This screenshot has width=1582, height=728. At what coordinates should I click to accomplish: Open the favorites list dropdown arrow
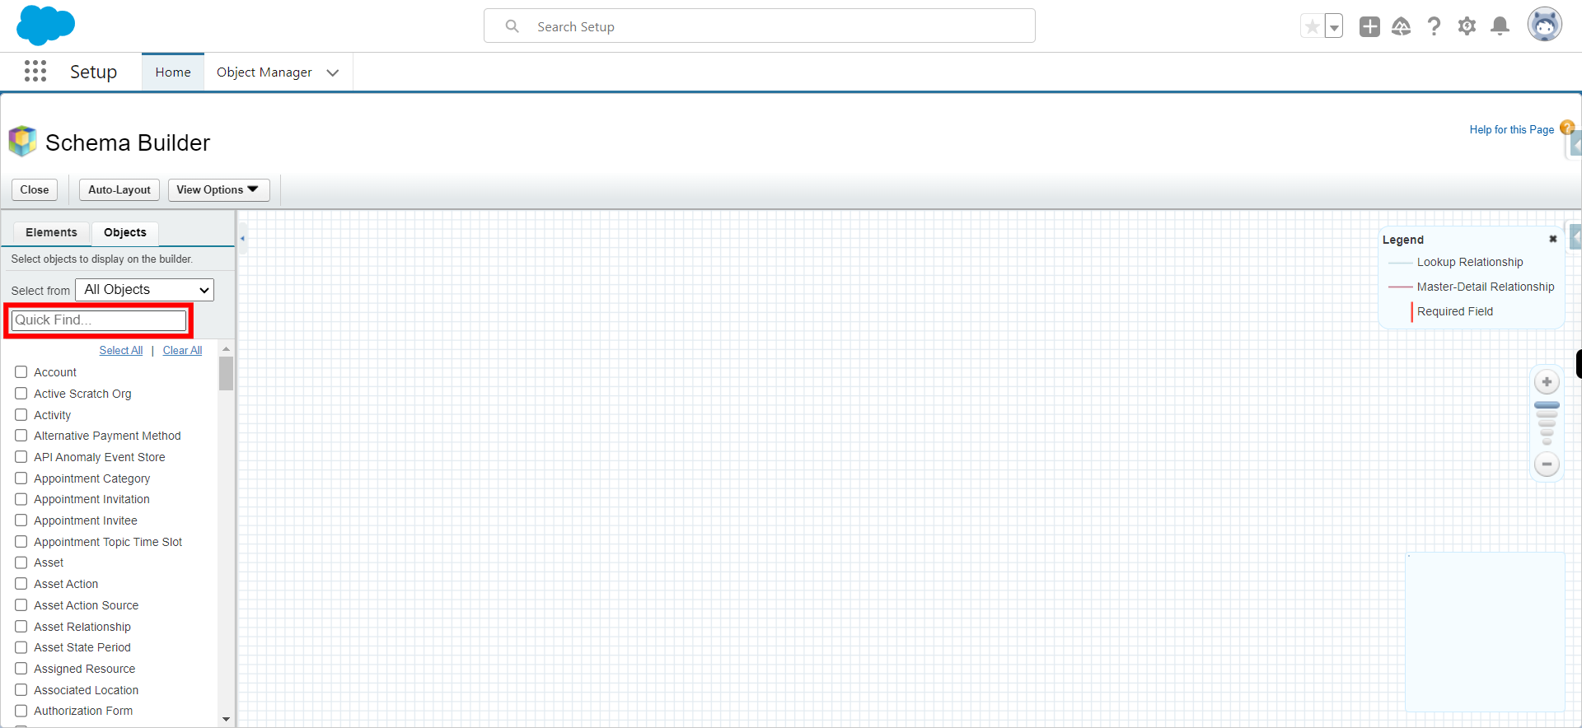[x=1334, y=26]
